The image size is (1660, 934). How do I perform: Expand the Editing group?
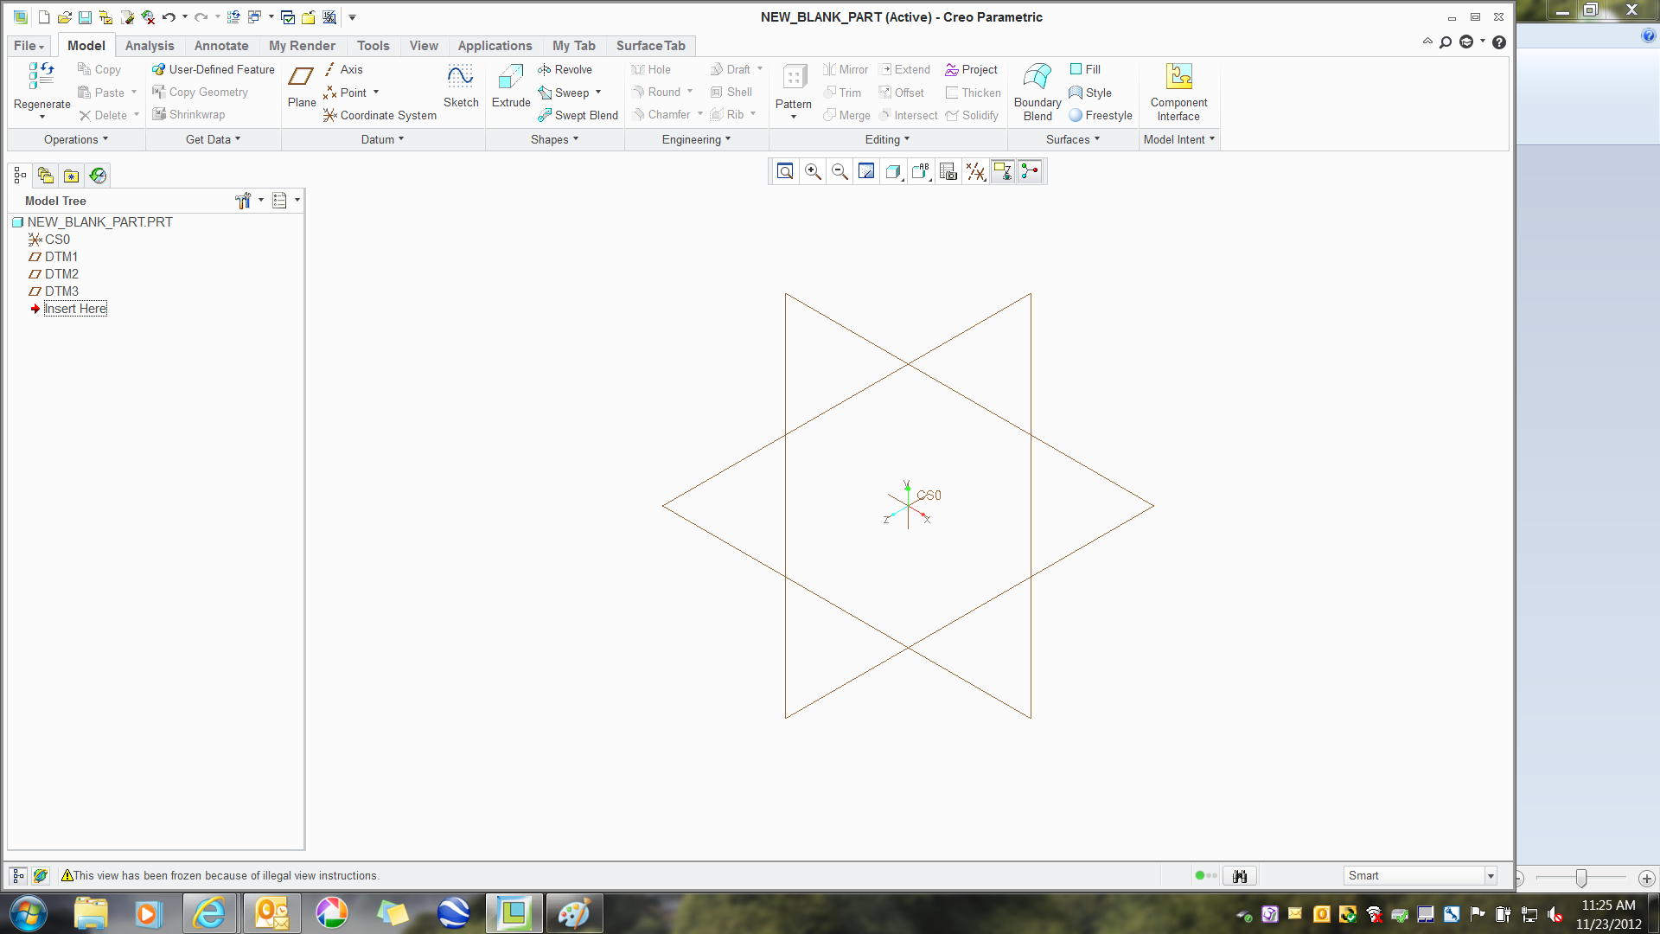pyautogui.click(x=887, y=139)
